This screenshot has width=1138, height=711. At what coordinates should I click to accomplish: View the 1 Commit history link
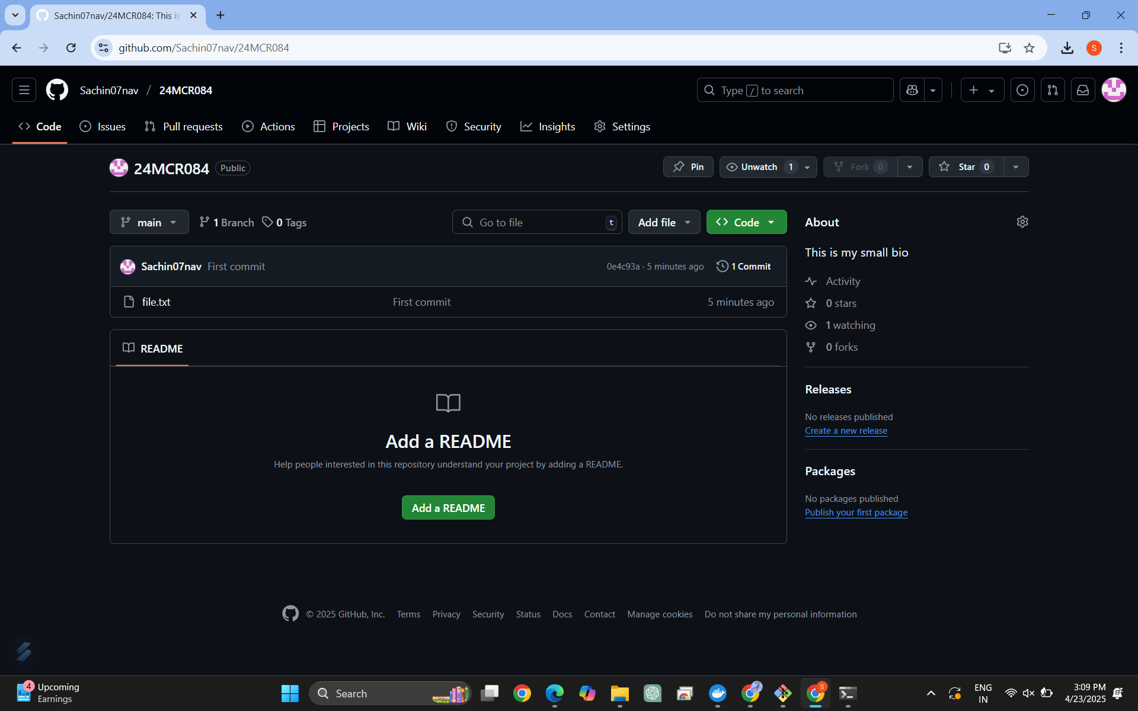click(744, 267)
